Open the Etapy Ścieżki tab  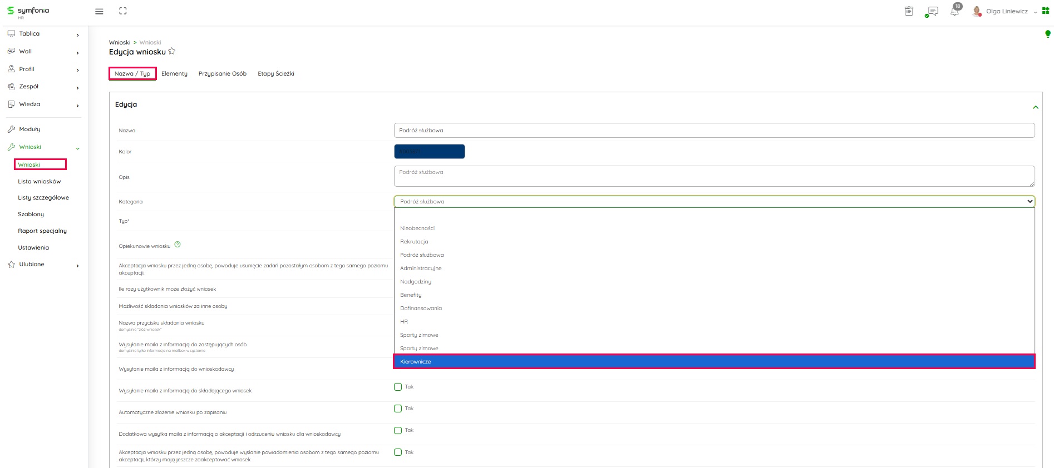pyautogui.click(x=275, y=74)
